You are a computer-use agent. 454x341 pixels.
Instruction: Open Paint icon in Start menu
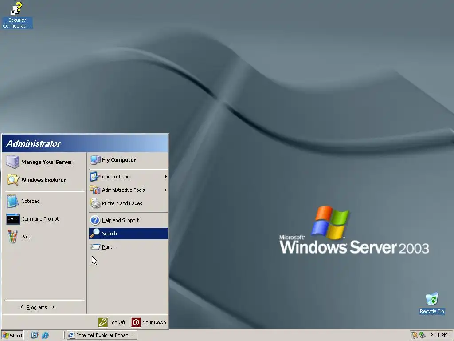[12, 237]
